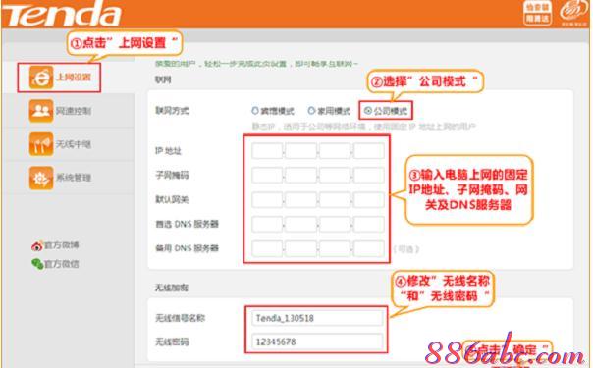Open the 上网设置 menu label
Screen dimensions: 593x368
coord(74,78)
